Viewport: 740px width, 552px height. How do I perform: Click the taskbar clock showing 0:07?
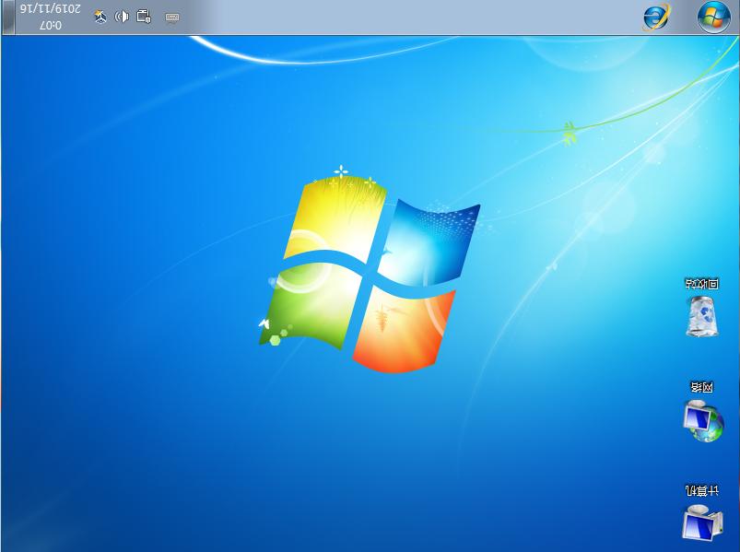(50, 17)
